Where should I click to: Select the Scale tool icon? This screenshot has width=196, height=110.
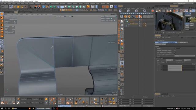(18, 7)
